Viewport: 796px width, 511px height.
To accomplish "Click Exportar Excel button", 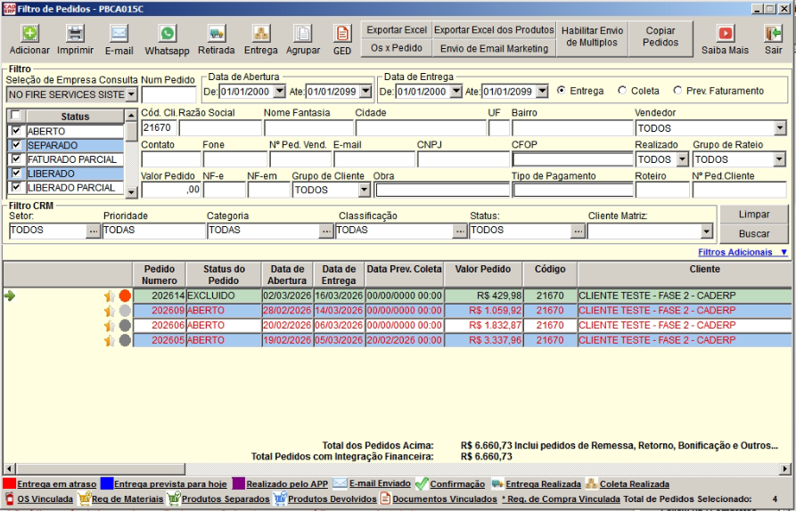I will pyautogui.click(x=397, y=30).
